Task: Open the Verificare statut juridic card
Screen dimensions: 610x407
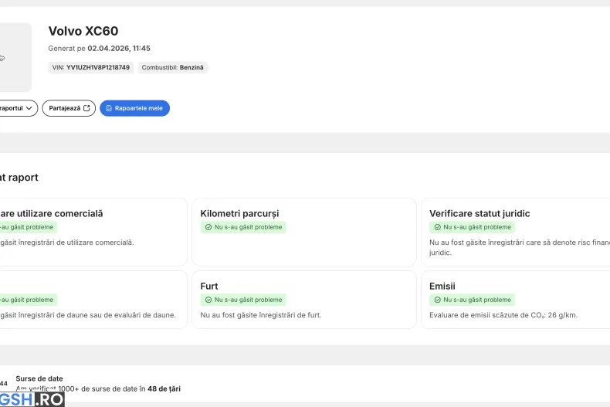Action: pos(515,232)
